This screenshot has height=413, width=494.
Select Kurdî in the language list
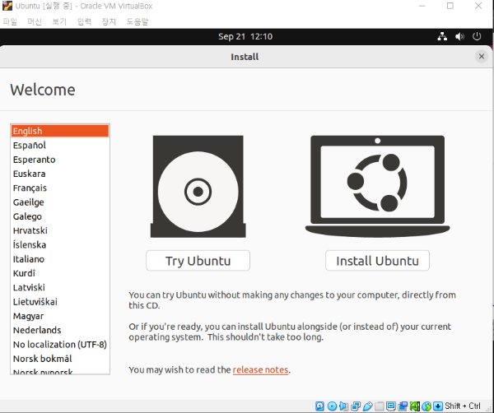pos(60,273)
